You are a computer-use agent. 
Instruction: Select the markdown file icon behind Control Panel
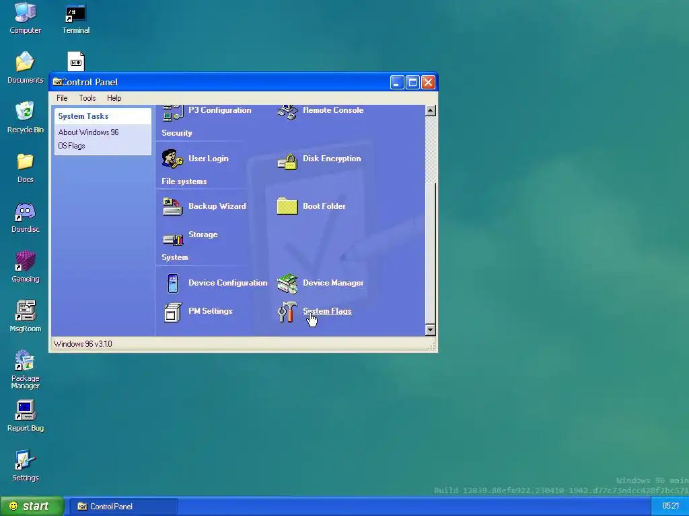(75, 61)
